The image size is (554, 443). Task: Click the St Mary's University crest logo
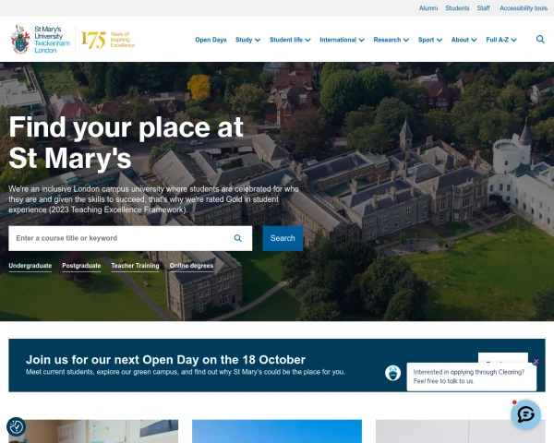point(20,39)
